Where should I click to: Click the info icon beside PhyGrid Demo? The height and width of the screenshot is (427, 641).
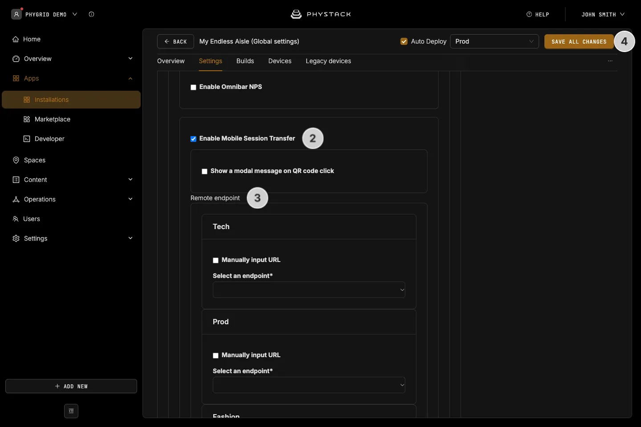(91, 14)
